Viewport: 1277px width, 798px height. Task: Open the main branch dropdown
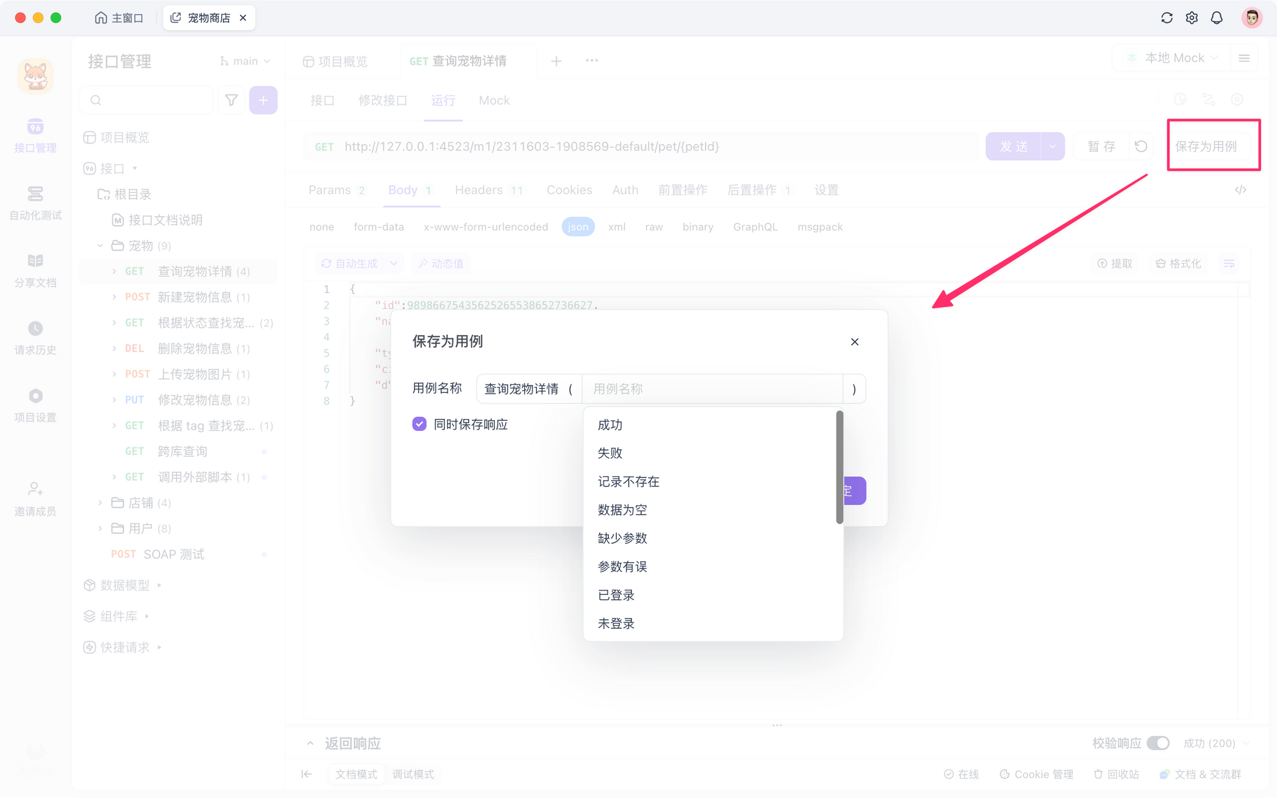[245, 61]
